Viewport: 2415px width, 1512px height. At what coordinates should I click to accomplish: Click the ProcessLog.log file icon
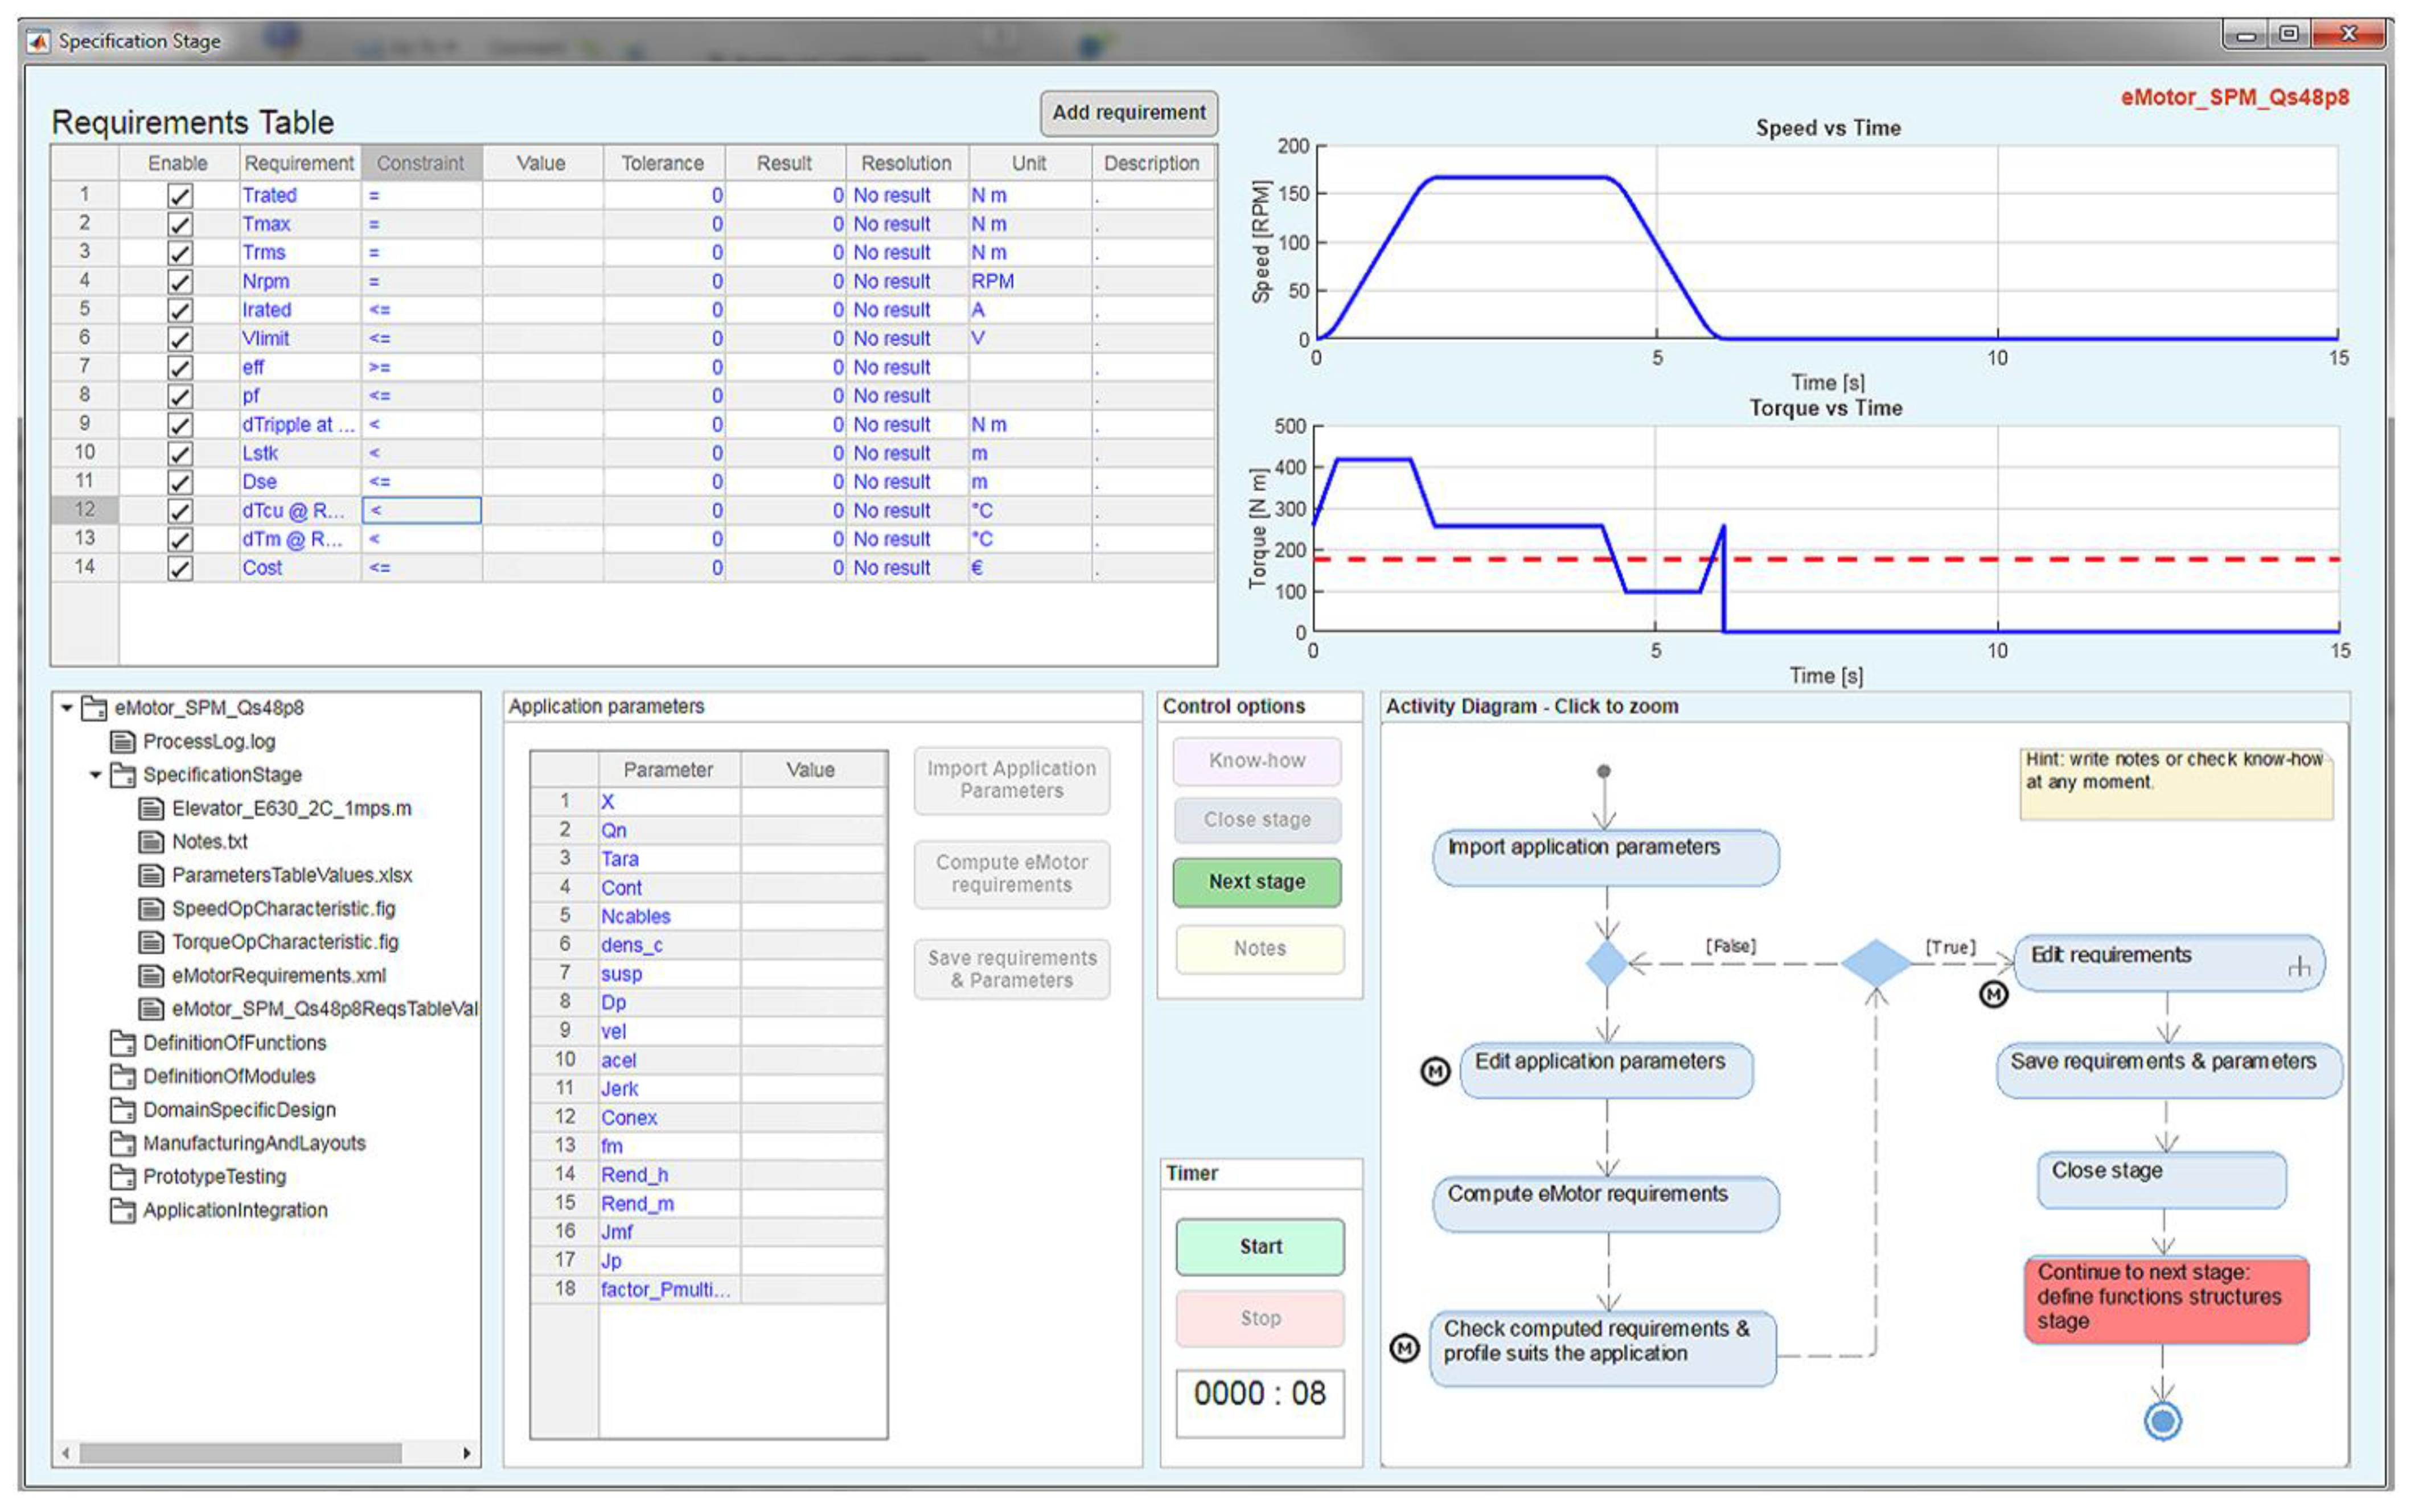click(x=122, y=741)
